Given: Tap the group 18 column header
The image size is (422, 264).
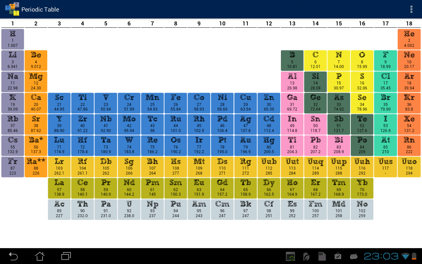Looking at the screenshot, I should (409, 23).
